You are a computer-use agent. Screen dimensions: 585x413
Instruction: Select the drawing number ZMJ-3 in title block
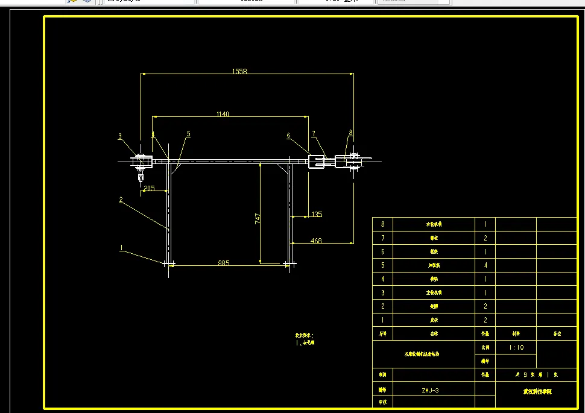(430, 390)
